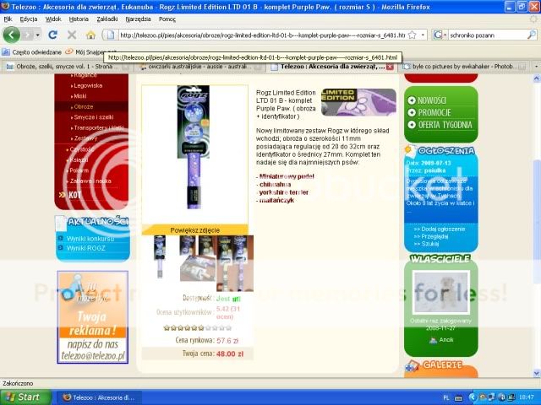Click the Powiększ zdjęcie button
This screenshot has height=405, width=541.
point(195,229)
